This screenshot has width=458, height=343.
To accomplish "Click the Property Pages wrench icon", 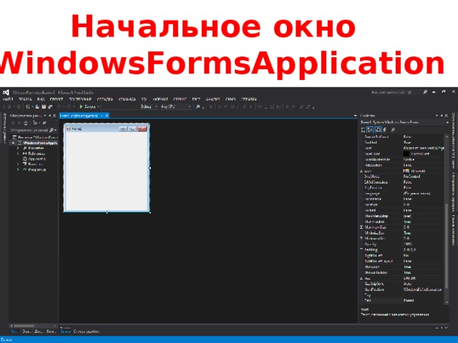I will tap(393, 130).
